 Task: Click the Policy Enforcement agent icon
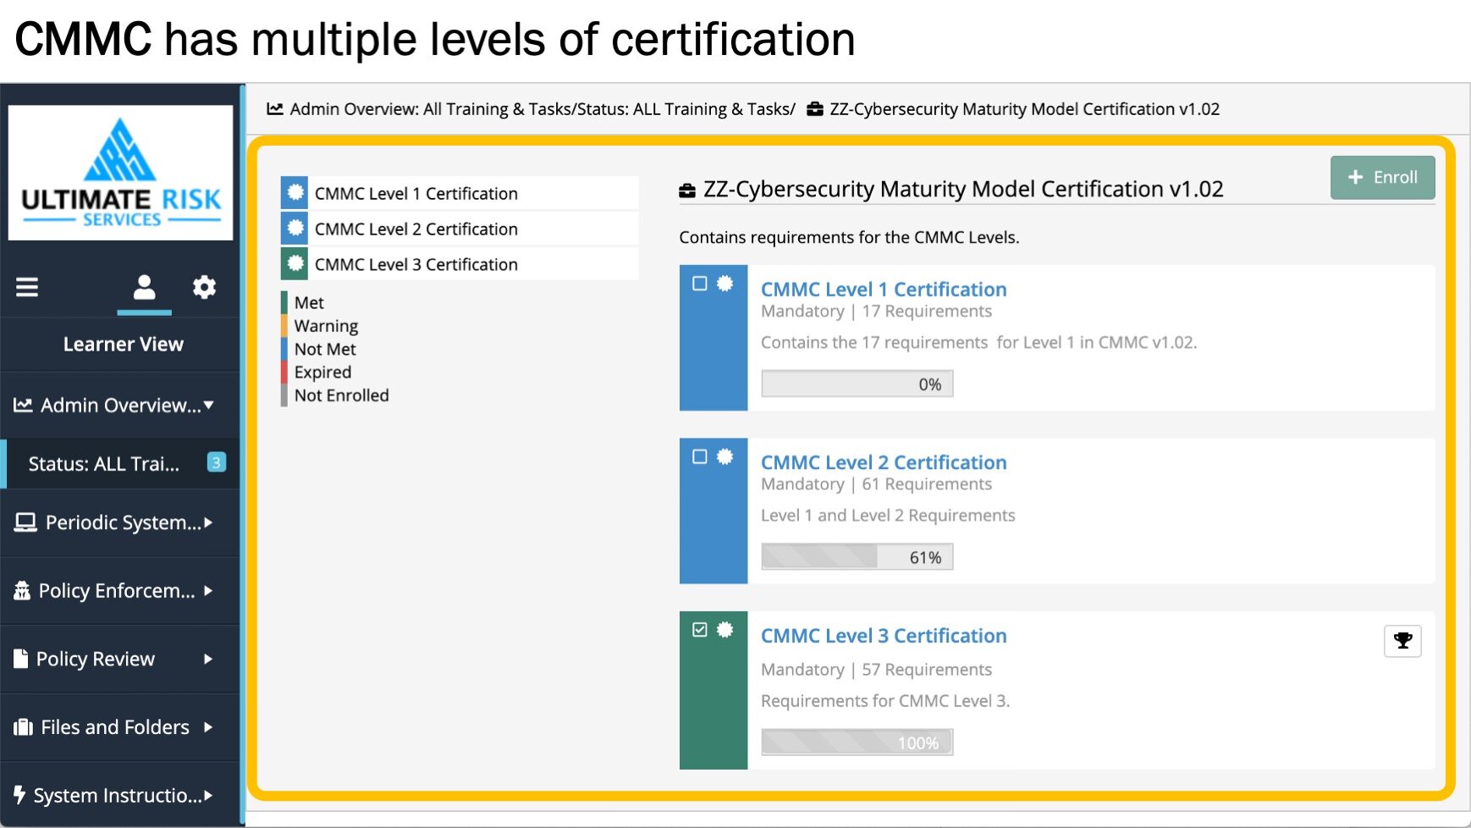tap(22, 591)
